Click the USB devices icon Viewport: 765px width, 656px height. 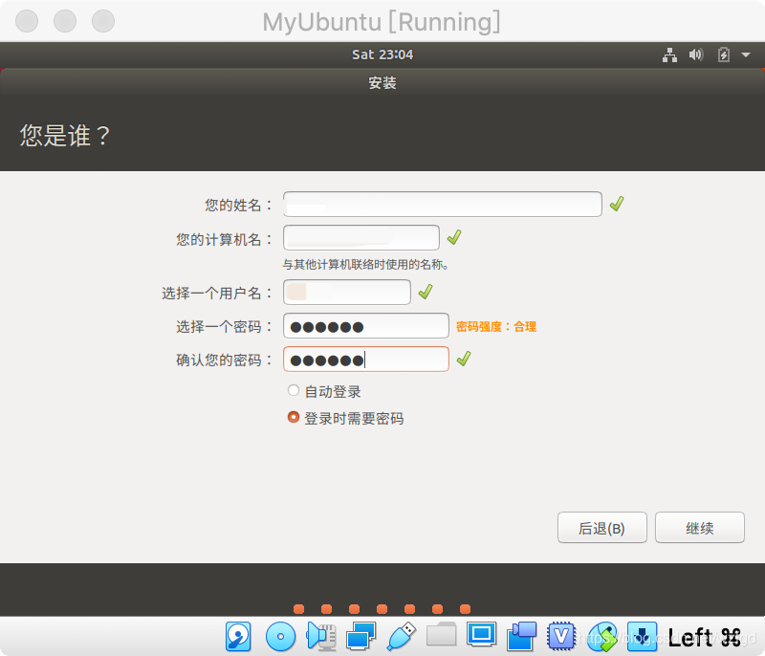tap(401, 637)
